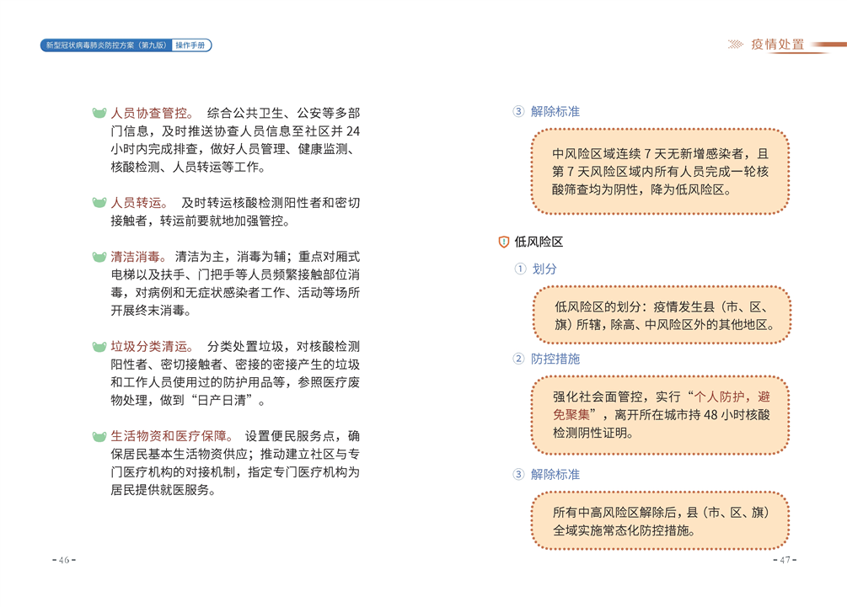The height and width of the screenshot is (607, 847).
Task: Click the chevron arrows before 疫情处置 header
Action: tap(735, 45)
